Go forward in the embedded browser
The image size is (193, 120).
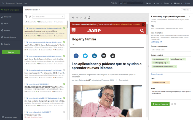[77, 18]
